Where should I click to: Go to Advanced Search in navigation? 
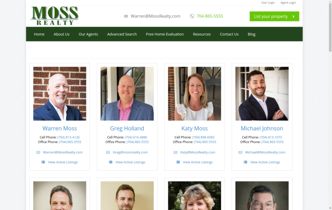122,34
